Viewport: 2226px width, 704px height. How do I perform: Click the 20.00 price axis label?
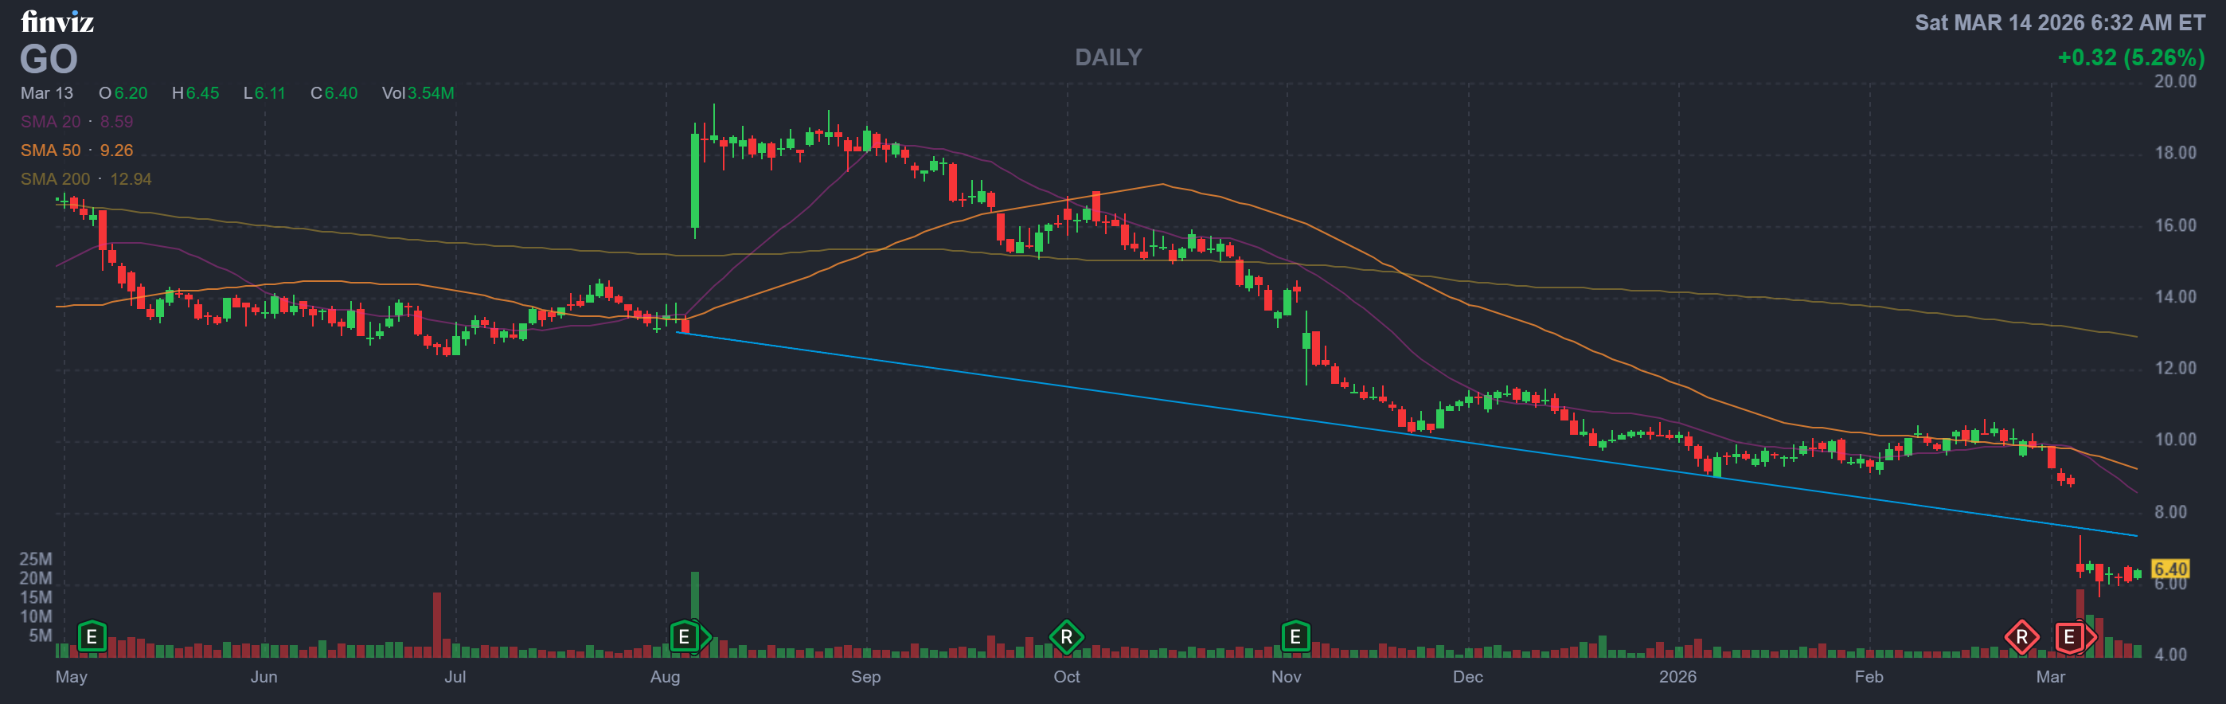pos(2175,81)
